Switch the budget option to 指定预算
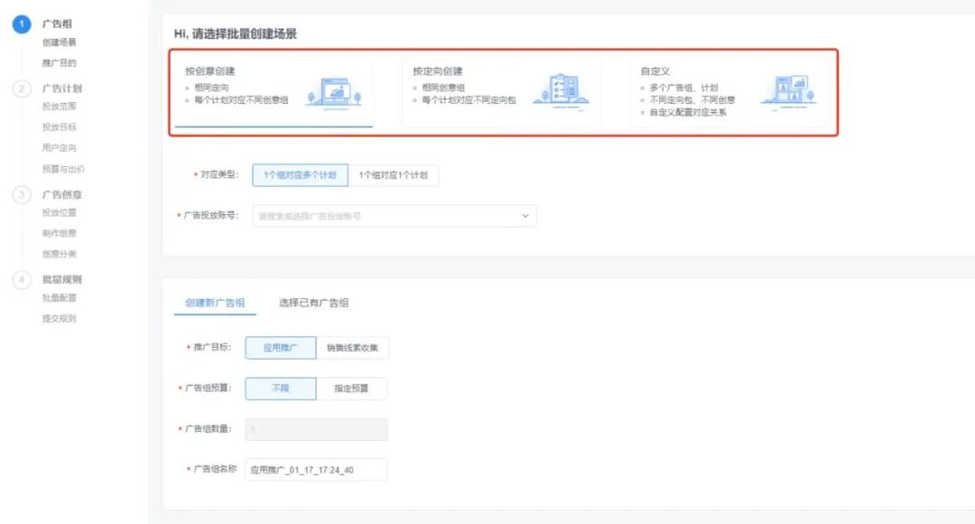The height and width of the screenshot is (524, 975). point(352,388)
